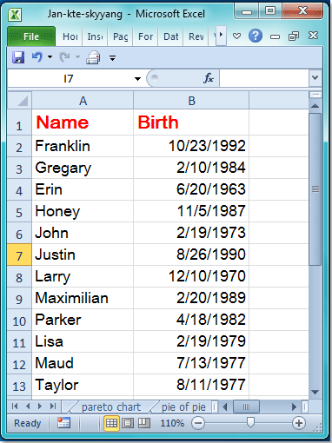Screen dimensions: 332x443
Task: Click the minimize ribbon heart-shaped arrow icon
Action: 237,36
